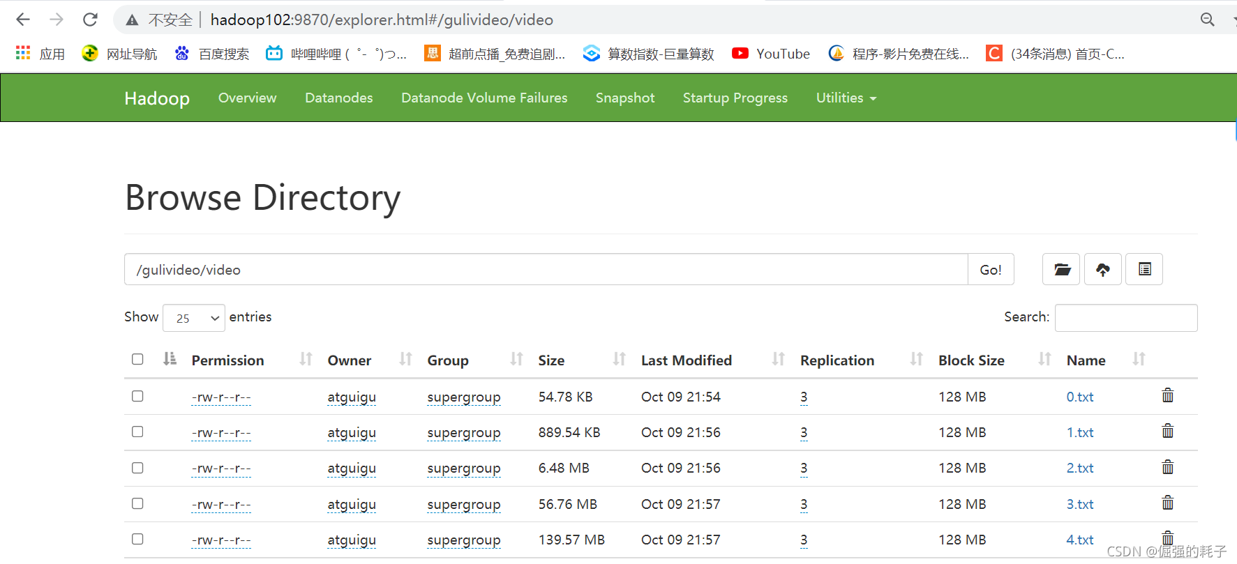This screenshot has width=1237, height=564.
Task: Click the cut and paste list icon
Action: coord(1144,269)
